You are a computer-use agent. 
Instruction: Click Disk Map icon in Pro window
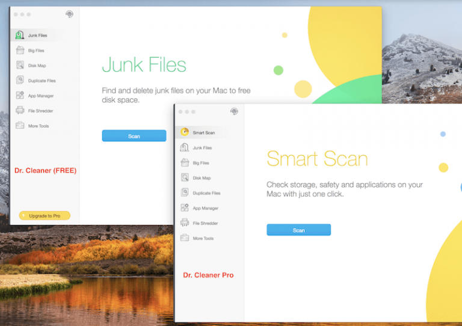click(185, 177)
